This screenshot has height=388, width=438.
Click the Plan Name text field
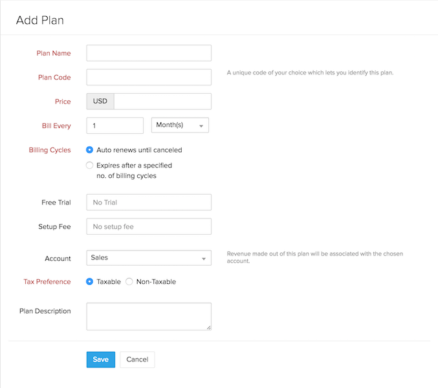(x=149, y=53)
